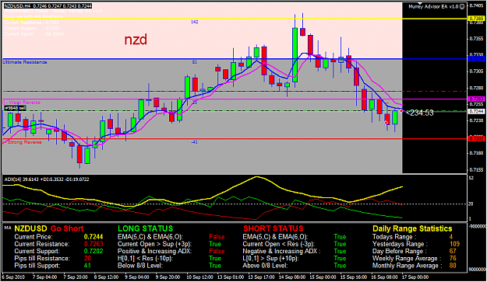Click the 'Yesterdays Range' value 109
Image resolution: width=487 pixels, height=282 pixels.
(454, 244)
